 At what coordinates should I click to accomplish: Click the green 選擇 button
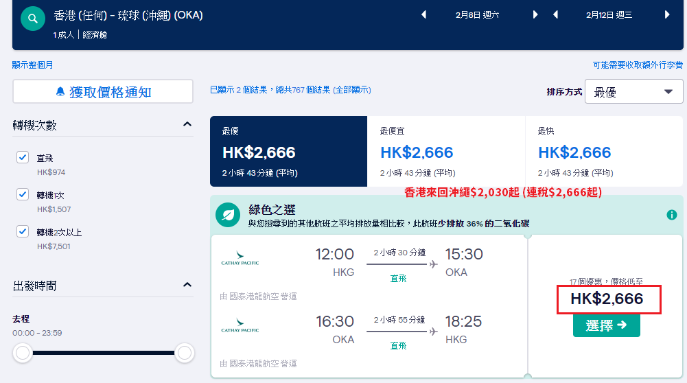point(607,325)
